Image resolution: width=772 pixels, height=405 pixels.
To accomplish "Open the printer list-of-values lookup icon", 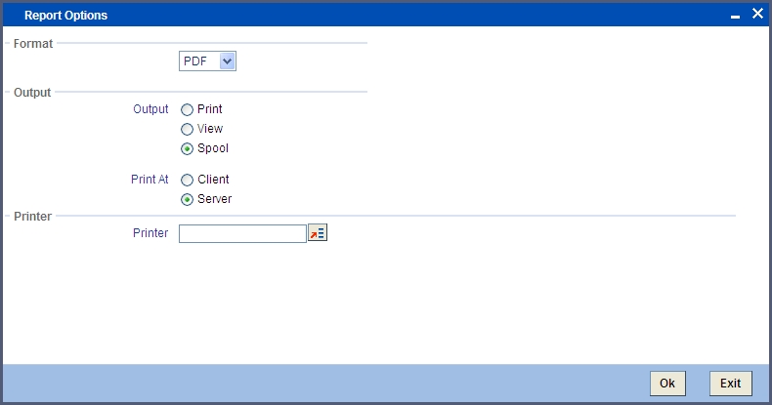I will click(x=318, y=233).
